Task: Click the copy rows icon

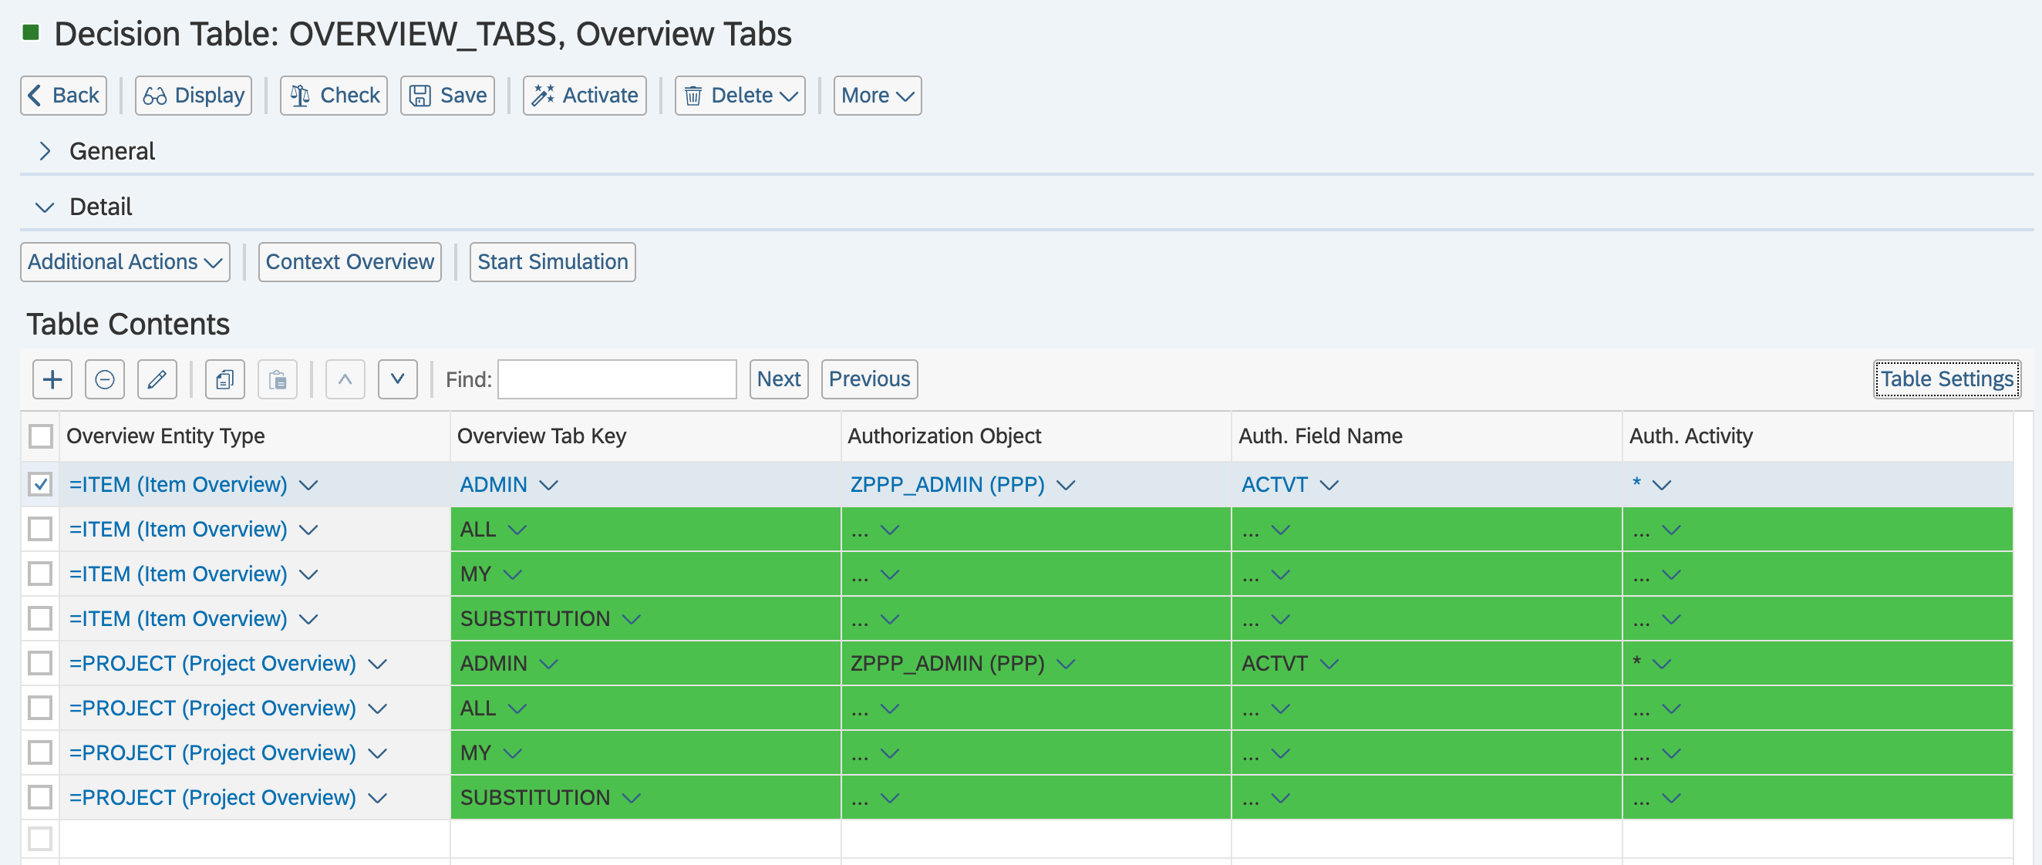Action: point(225,379)
